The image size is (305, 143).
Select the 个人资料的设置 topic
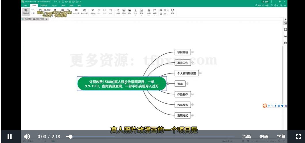click(186, 73)
